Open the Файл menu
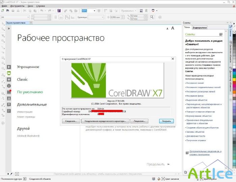This screenshot has width=236, height=182. [x=4, y=6]
